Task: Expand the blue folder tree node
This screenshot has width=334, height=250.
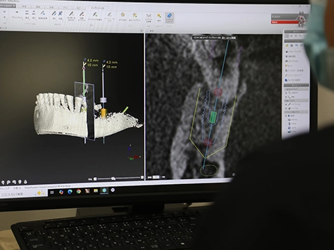Action: pyautogui.click(x=286, y=115)
